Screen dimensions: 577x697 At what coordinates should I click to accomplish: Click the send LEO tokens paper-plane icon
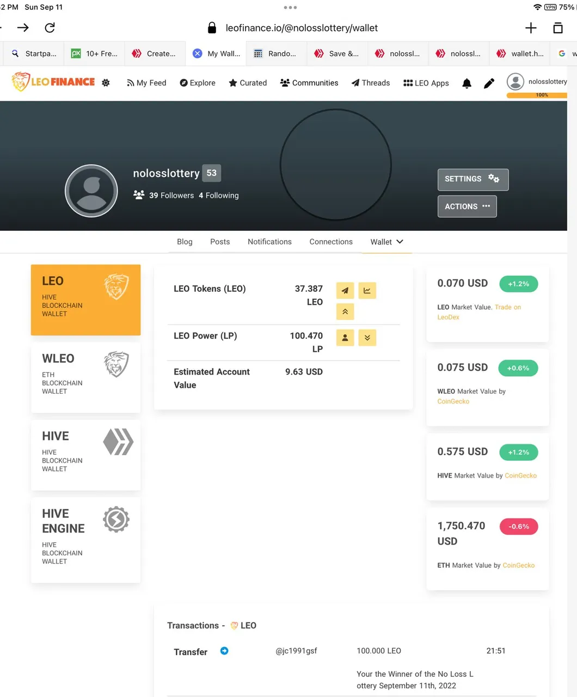pyautogui.click(x=345, y=291)
